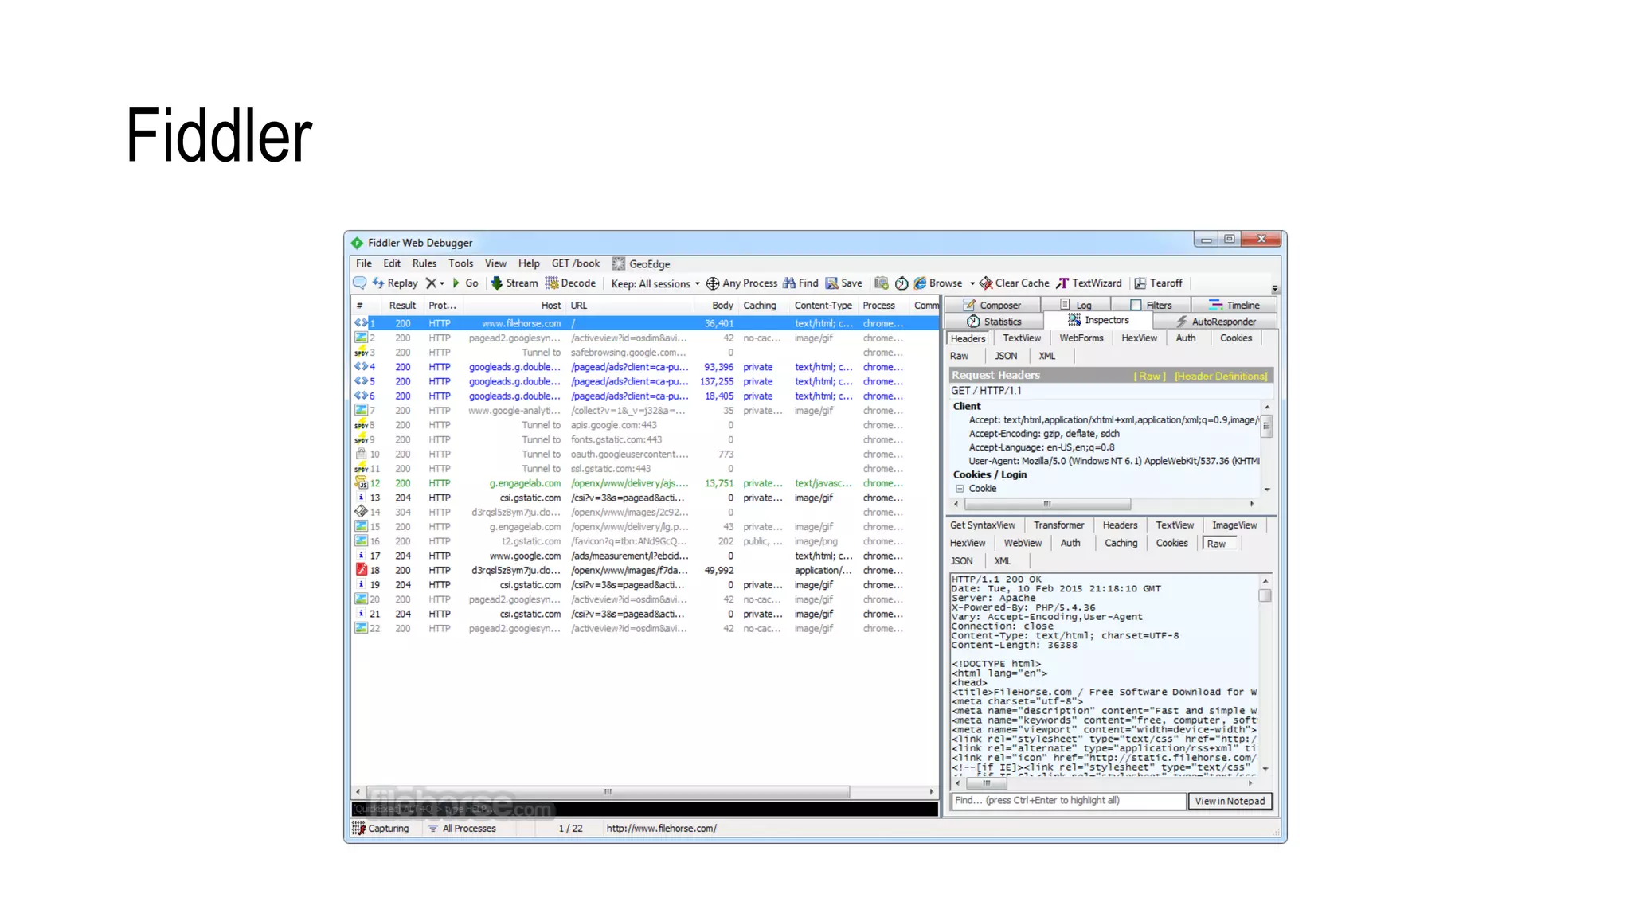Click the Find text input field
This screenshot has height=917, width=1631.
1067,801
